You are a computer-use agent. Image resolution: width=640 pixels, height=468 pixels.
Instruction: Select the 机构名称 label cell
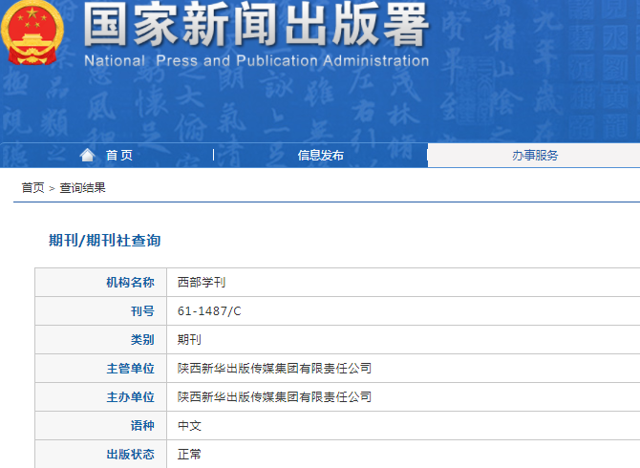click(x=130, y=283)
